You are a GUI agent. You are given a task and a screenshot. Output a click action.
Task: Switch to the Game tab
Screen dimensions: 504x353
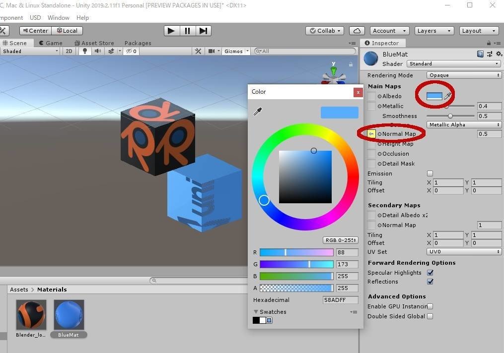(x=51, y=43)
